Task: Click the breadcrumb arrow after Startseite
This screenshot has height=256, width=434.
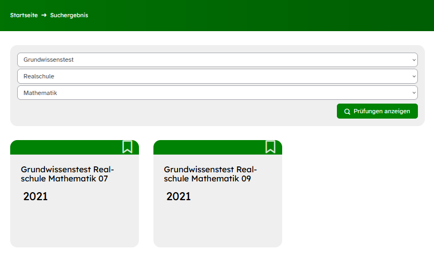Action: [x=44, y=15]
